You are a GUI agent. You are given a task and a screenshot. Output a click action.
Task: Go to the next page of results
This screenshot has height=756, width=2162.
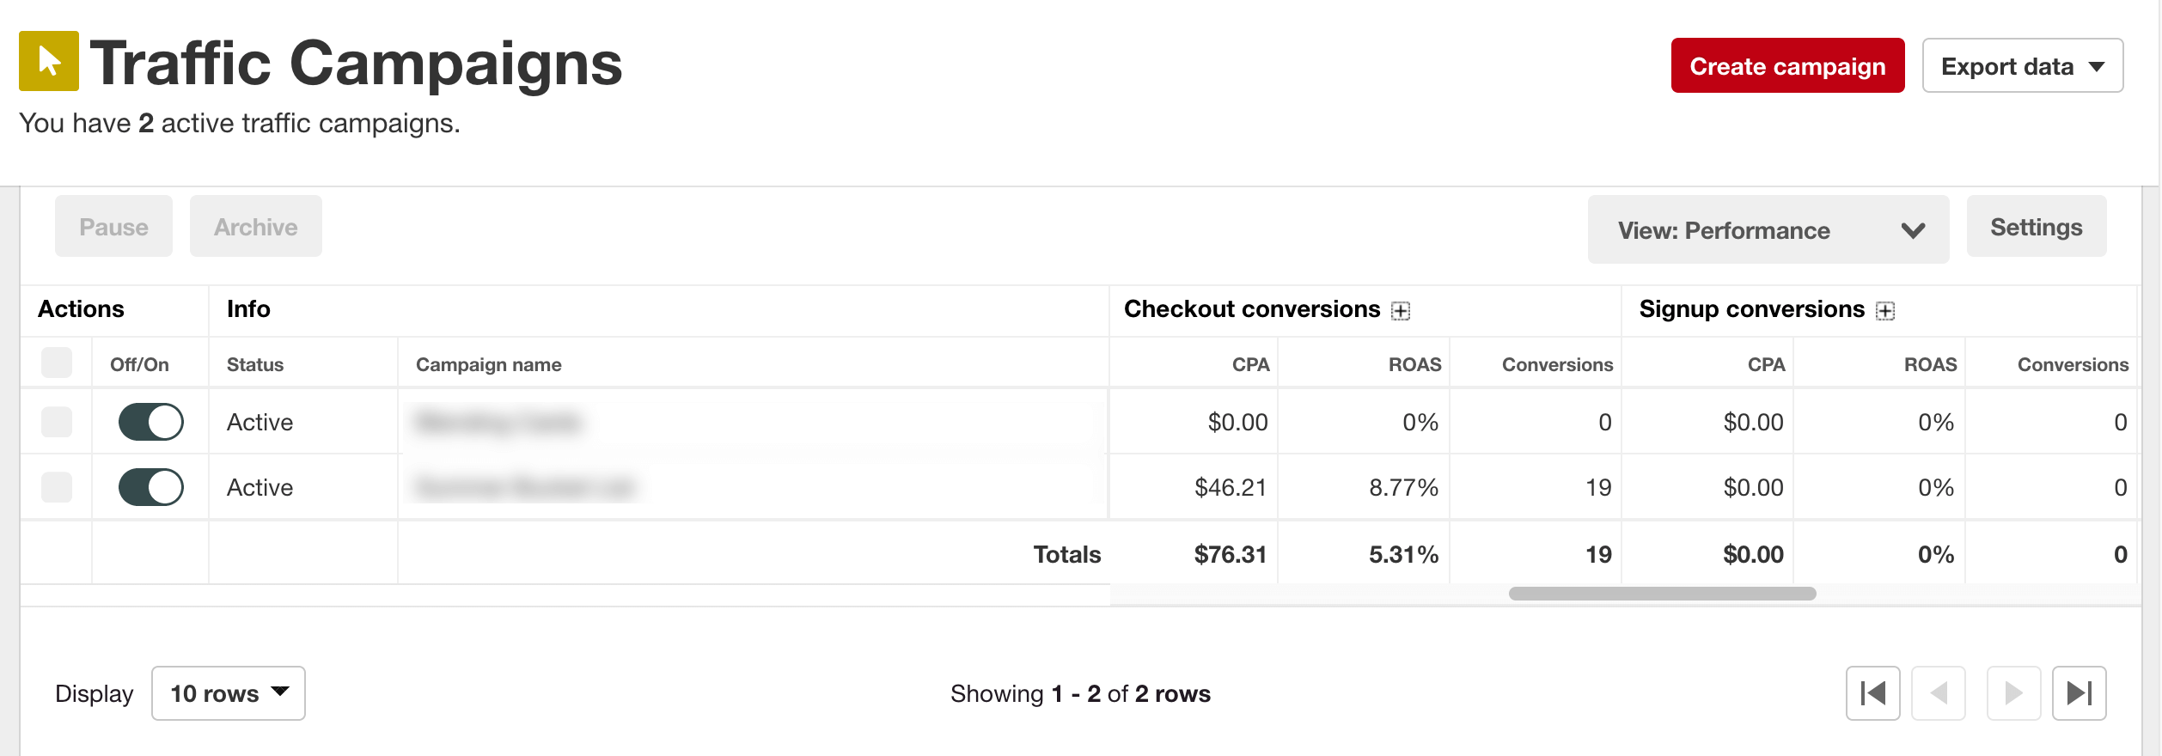point(2013,693)
